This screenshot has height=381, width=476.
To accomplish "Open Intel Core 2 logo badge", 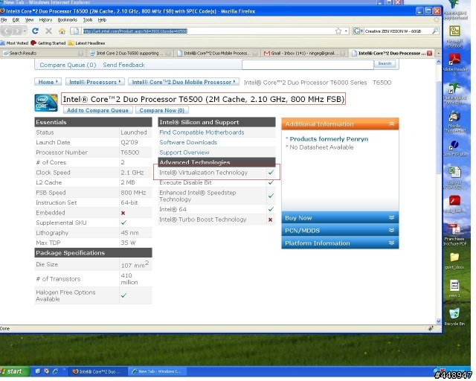I will click(46, 103).
